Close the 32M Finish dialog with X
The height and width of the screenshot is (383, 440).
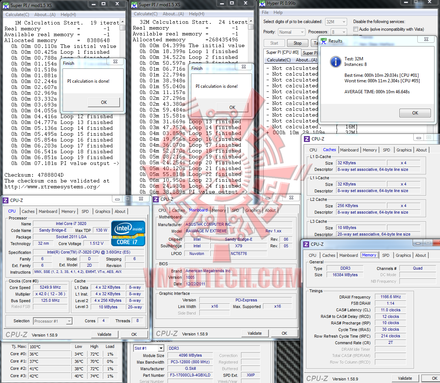click(x=244, y=67)
